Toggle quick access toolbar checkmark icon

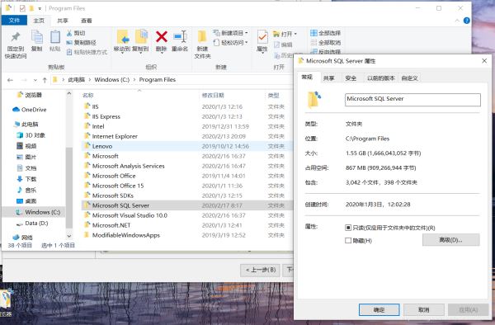(x=22, y=8)
